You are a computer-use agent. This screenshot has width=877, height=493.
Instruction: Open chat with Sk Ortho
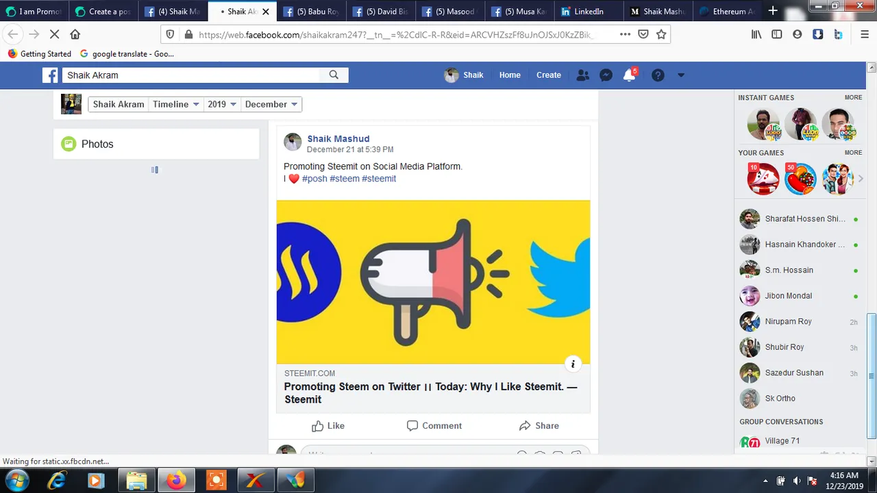(x=800, y=399)
